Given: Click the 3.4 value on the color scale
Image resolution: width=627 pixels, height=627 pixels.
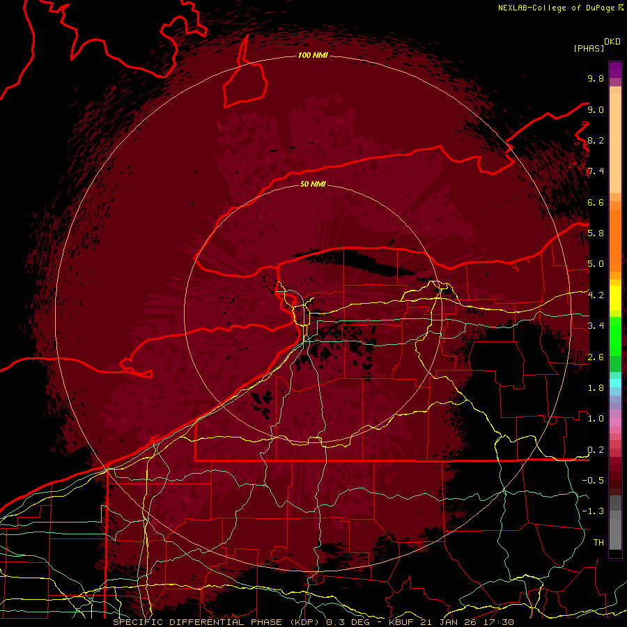Looking at the screenshot, I should point(596,326).
